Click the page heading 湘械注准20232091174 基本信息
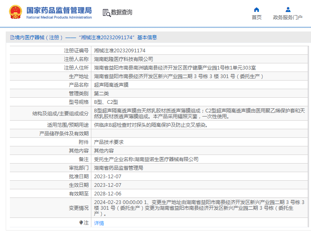This screenshot has height=231, width=311. (x=118, y=38)
